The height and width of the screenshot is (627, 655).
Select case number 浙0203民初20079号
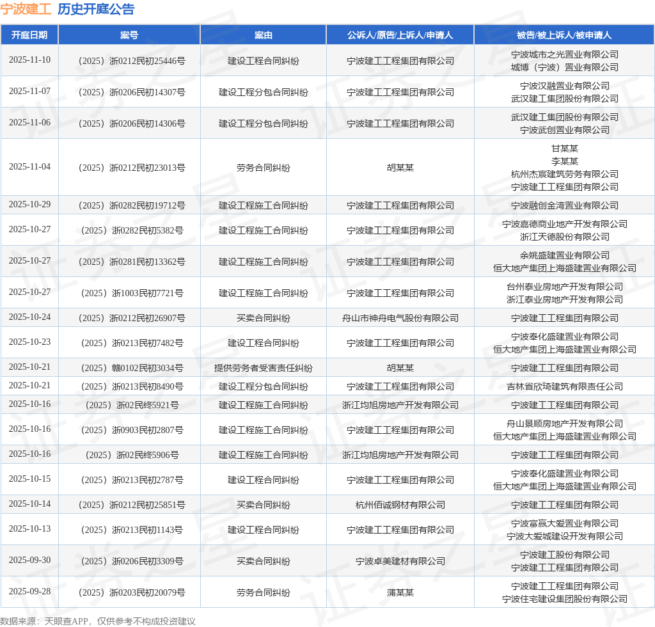pos(132,592)
